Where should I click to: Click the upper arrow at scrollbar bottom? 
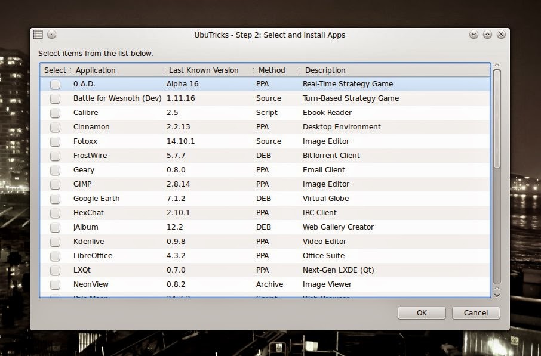click(x=497, y=288)
